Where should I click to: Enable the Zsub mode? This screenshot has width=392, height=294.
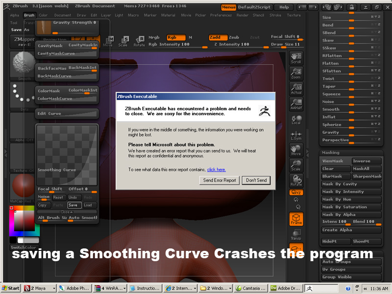[x=234, y=37]
